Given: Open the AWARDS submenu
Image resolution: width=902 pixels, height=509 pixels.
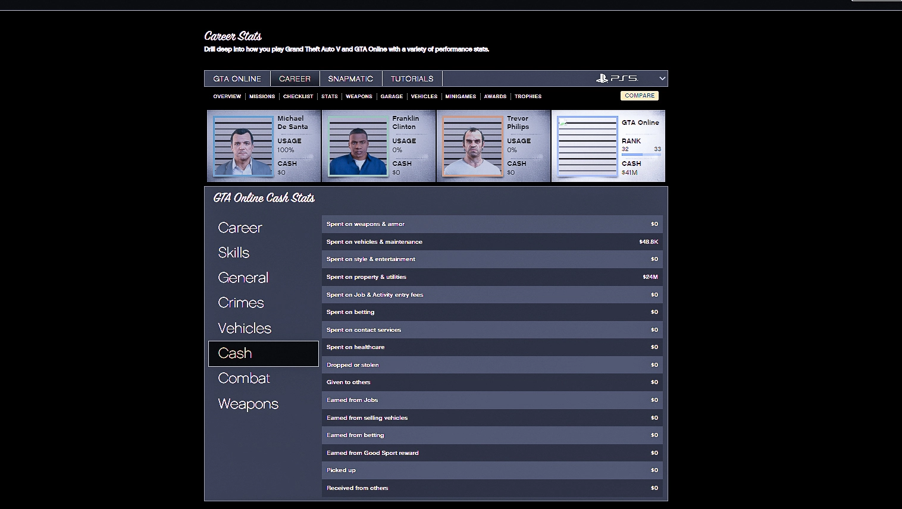Looking at the screenshot, I should tap(495, 96).
